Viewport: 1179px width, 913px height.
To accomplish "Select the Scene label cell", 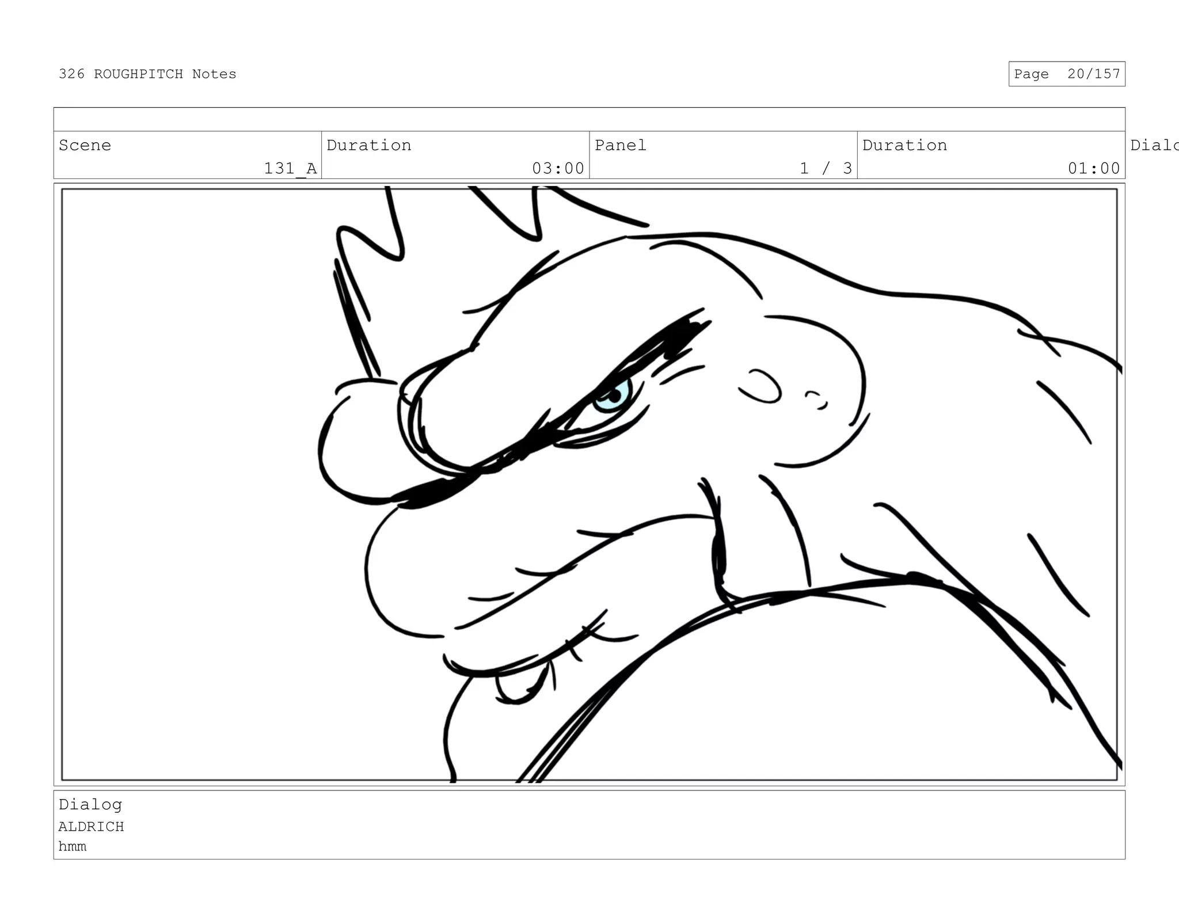I will (85, 145).
